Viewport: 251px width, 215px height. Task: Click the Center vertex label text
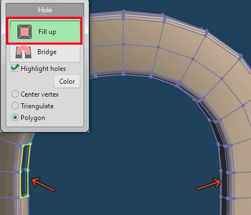click(x=40, y=94)
